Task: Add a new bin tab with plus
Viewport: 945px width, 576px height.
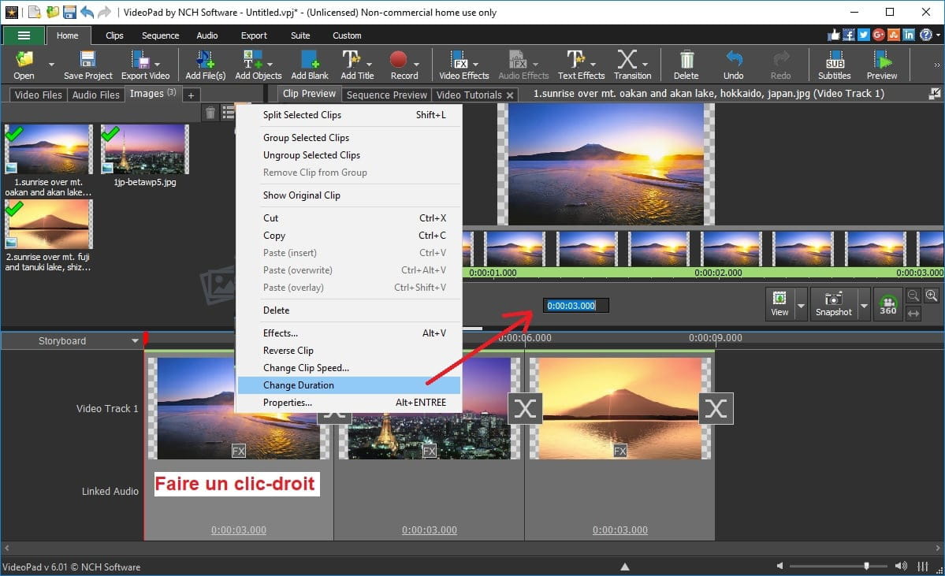Action: [191, 95]
